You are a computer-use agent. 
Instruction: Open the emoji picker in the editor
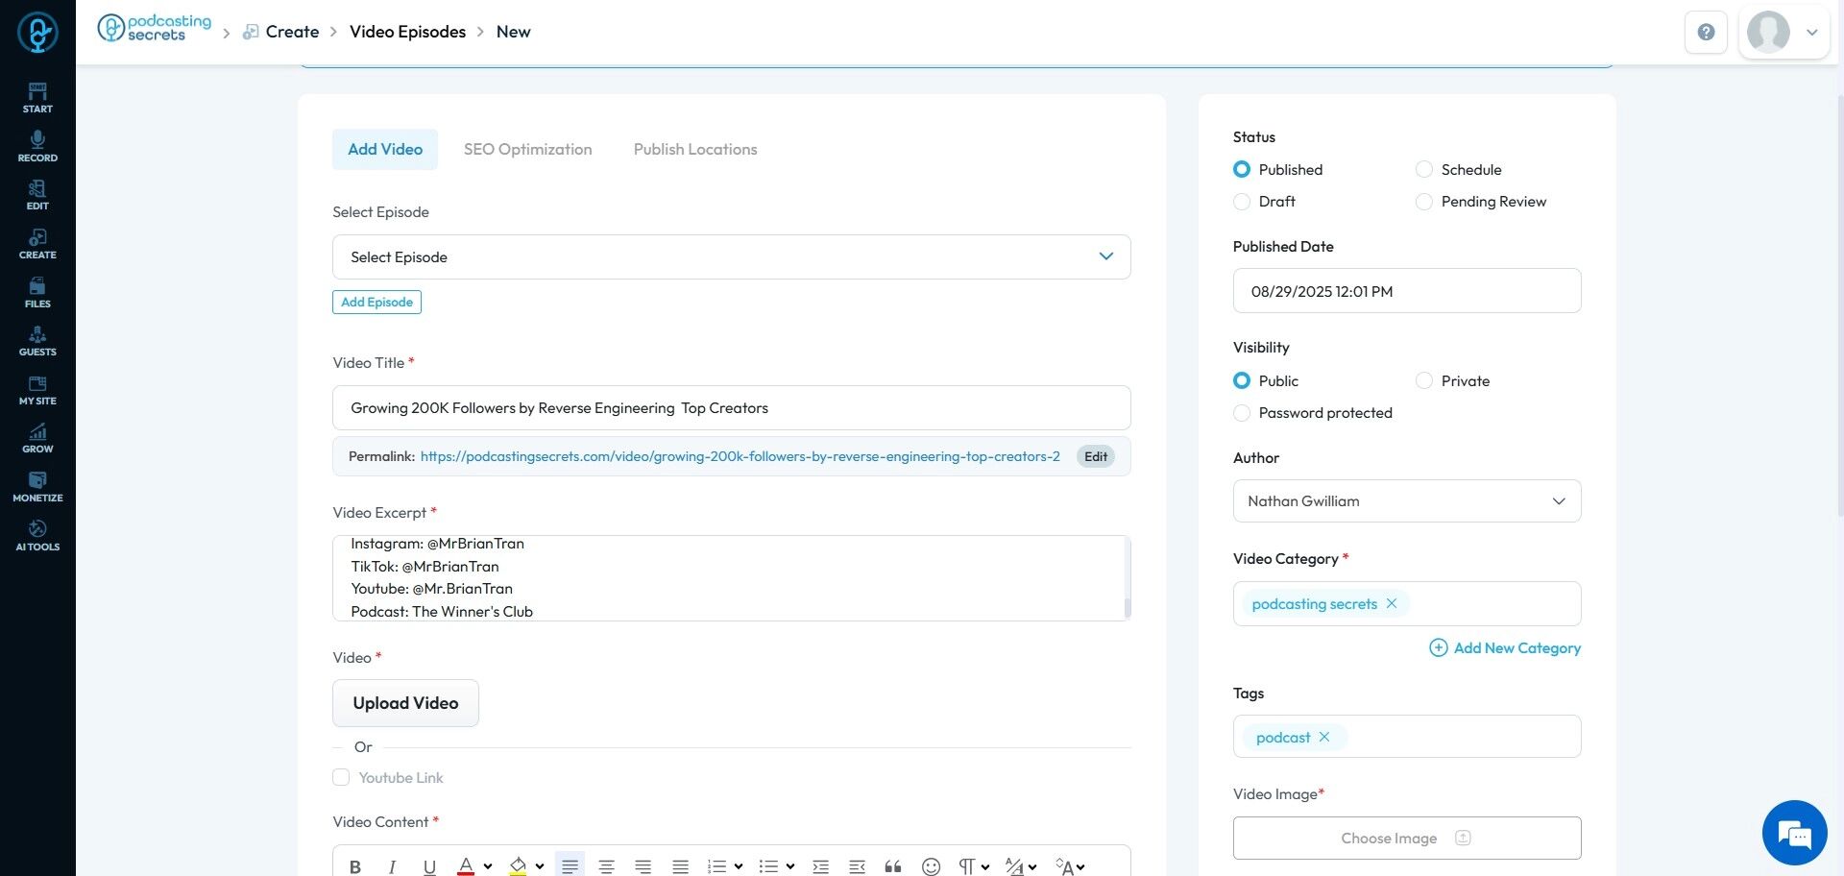click(931, 866)
